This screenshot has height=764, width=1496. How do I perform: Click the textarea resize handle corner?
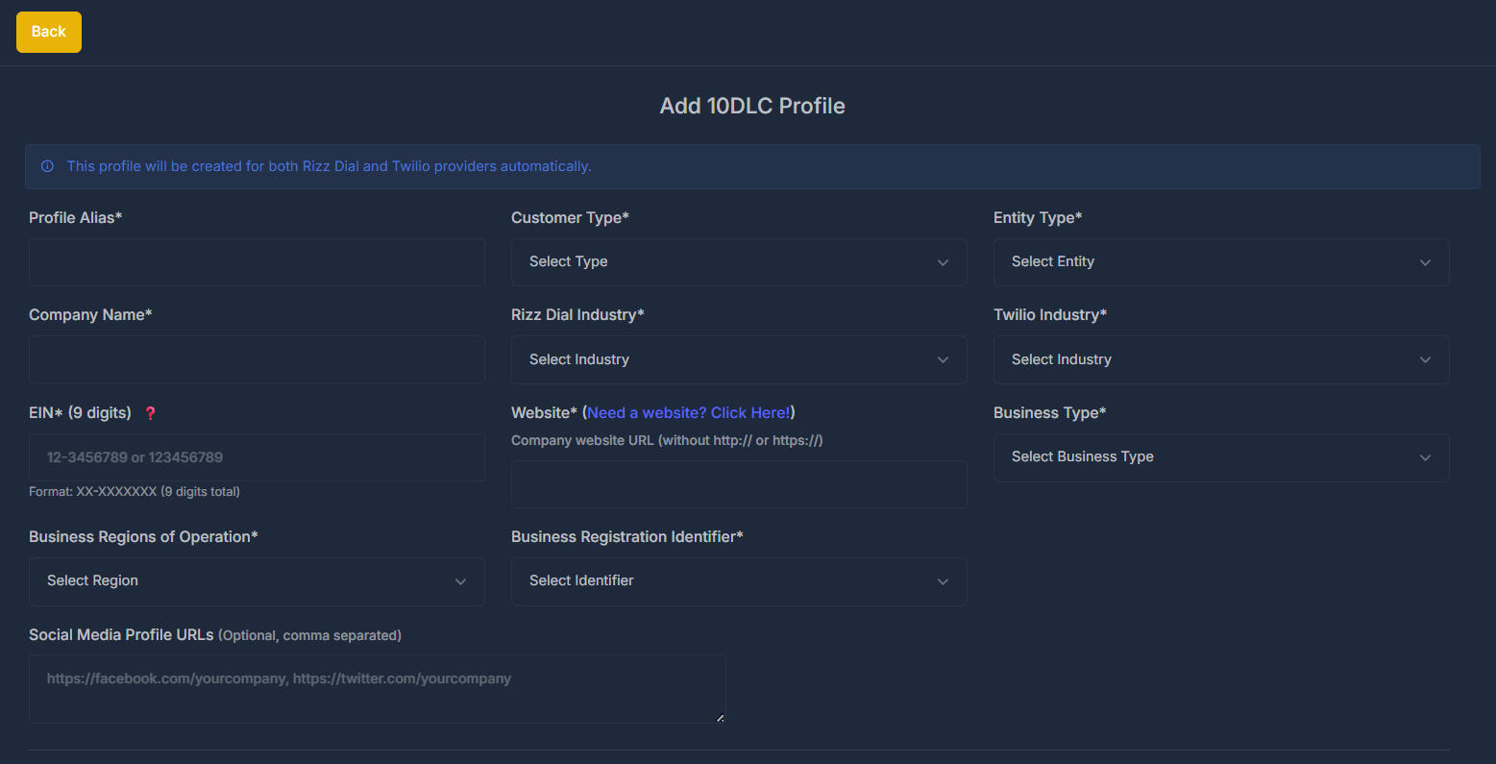(x=720, y=718)
